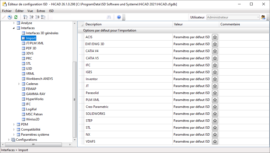Click the Valeur column header
Screen dimensions: 270x153
coord(196,24)
